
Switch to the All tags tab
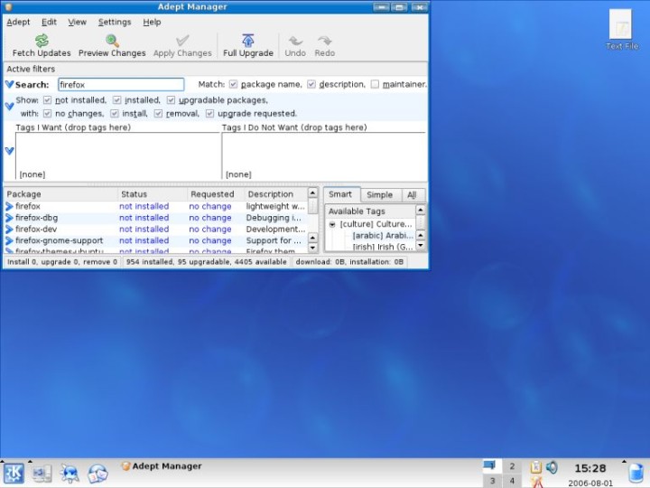point(412,195)
